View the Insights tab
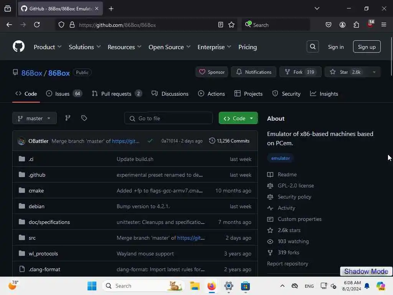393x295 pixels. pos(324,94)
